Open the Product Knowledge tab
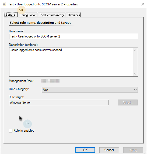The image size is (147, 154). pos(52,15)
